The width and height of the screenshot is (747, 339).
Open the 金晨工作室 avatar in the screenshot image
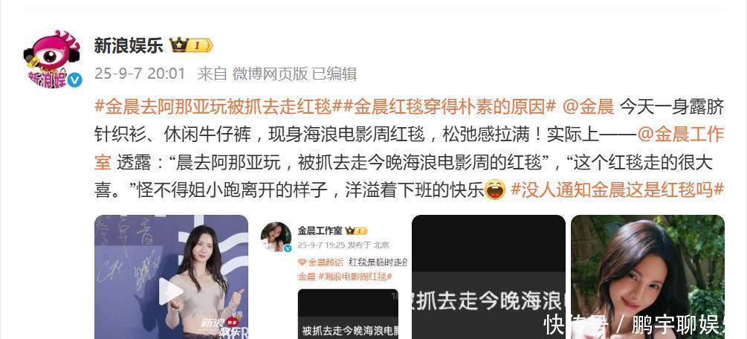[277, 236]
